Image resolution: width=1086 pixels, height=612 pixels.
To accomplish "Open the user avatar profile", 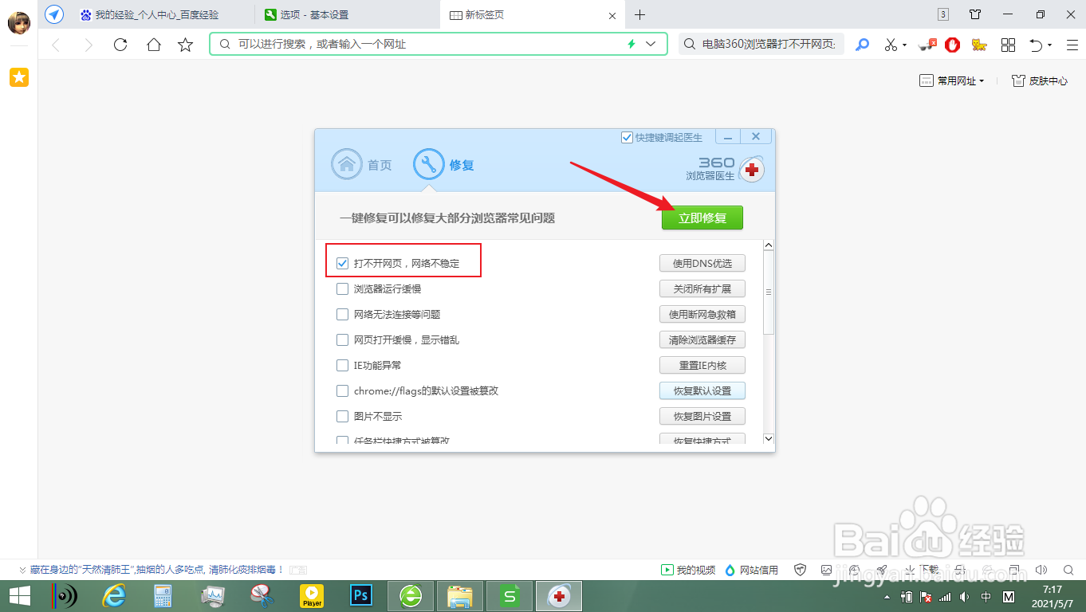I will pos(19,23).
